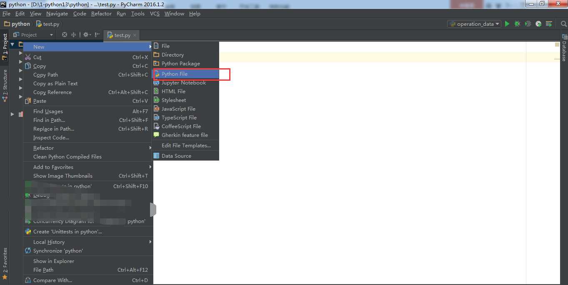The width and height of the screenshot is (568, 285).
Task: Select Compare With... entry
Action: click(x=88, y=280)
